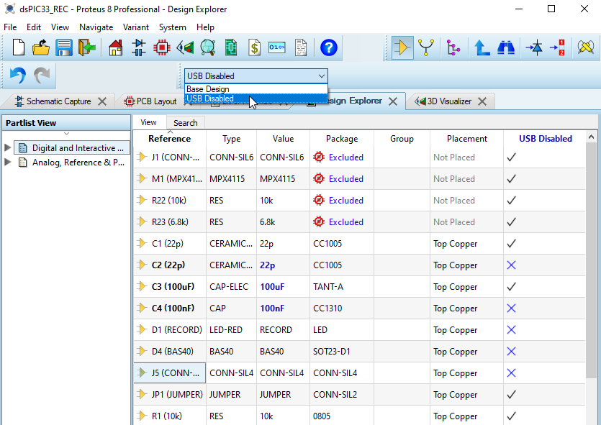Click the Search tab in Partlist View

click(x=185, y=122)
